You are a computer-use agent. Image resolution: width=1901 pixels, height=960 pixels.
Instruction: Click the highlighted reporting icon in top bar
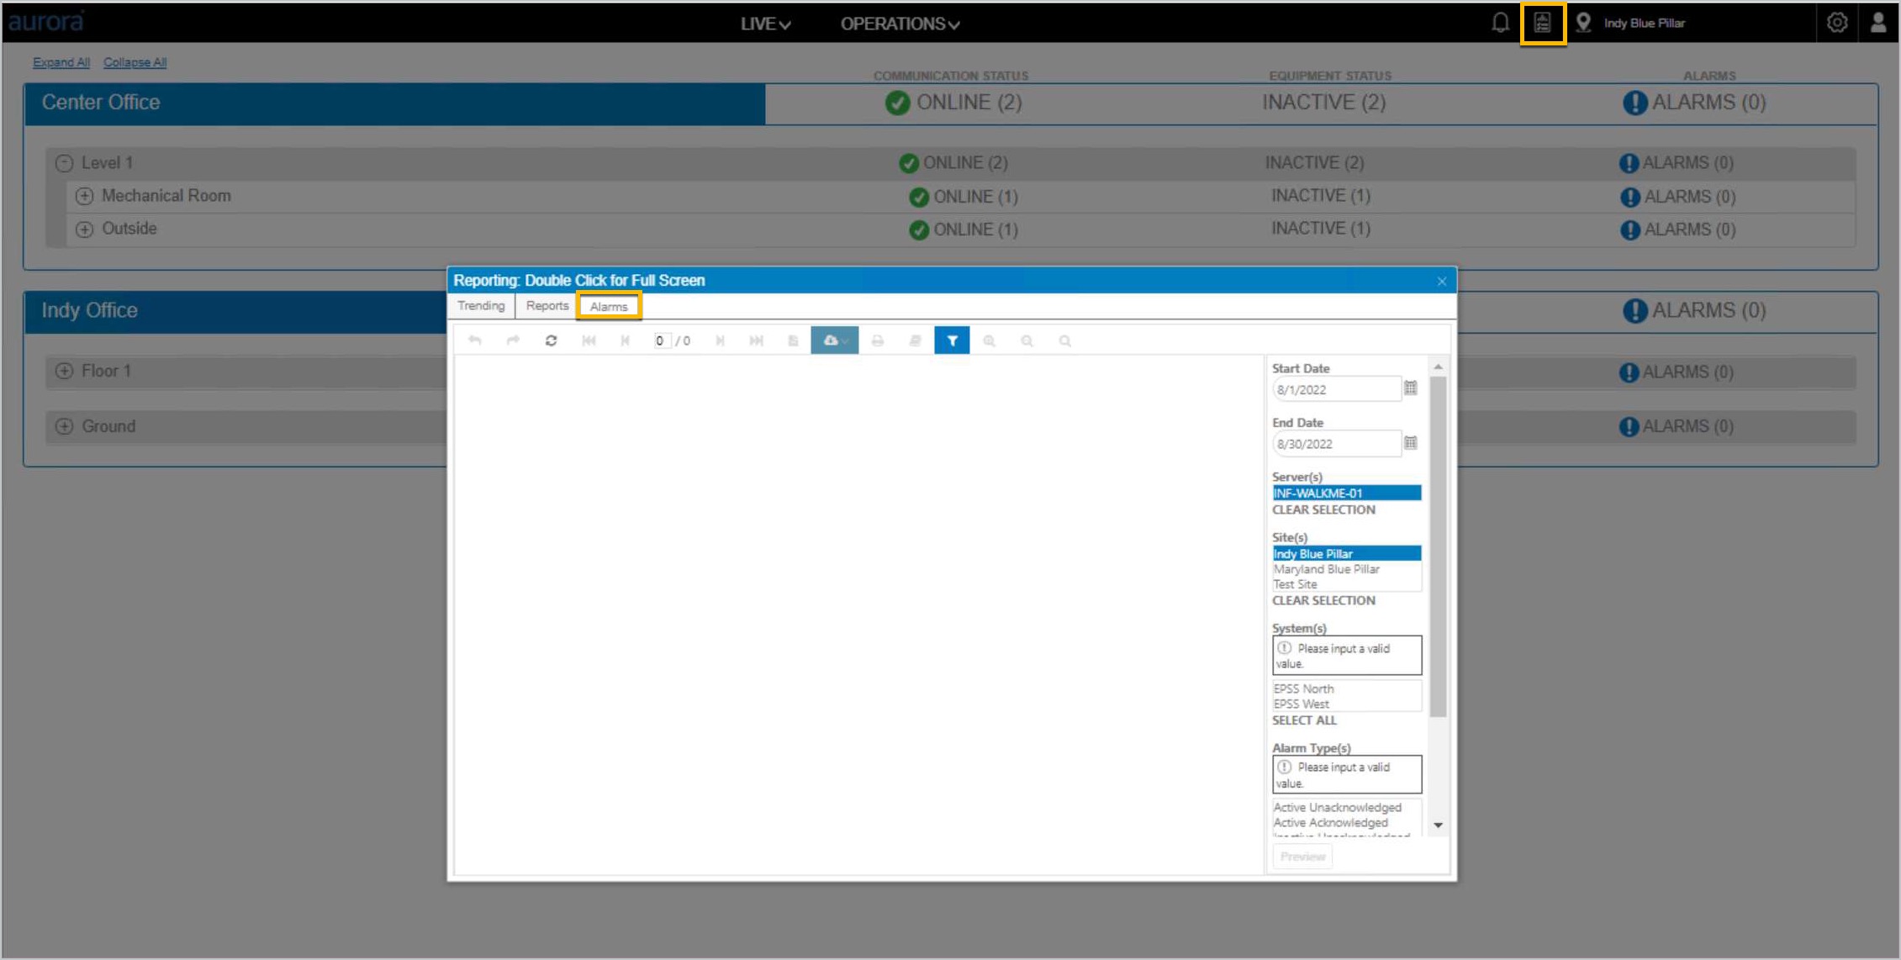(1542, 23)
